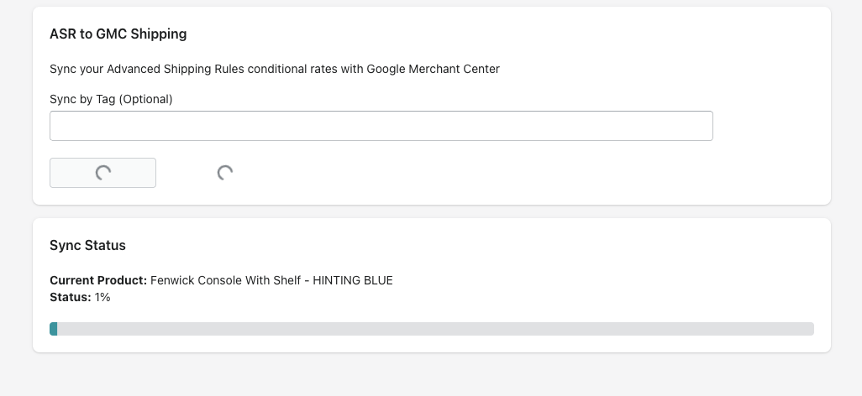Viewport: 862px width, 396px height.
Task: Click the "HINTING BLUE" variant text
Action: point(353,280)
